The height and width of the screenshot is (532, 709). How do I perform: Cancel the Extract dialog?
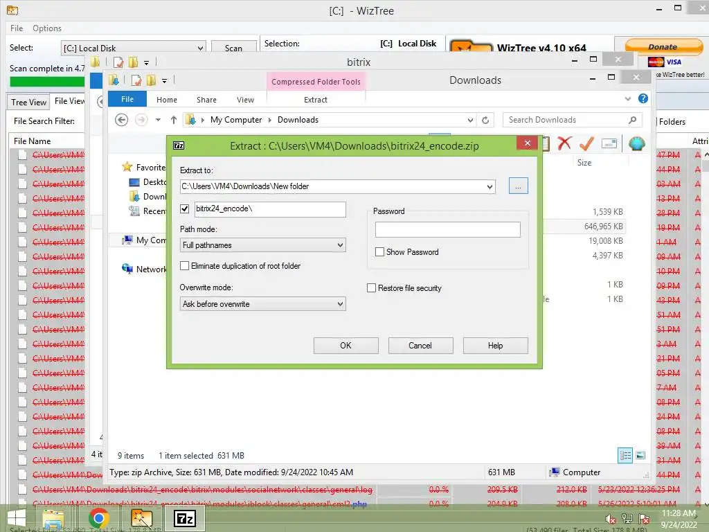click(x=420, y=346)
